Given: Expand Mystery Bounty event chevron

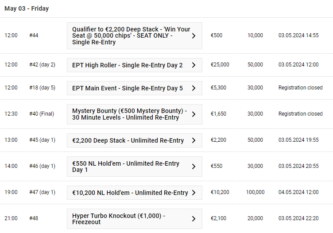Looking at the screenshot, I should (194, 114).
